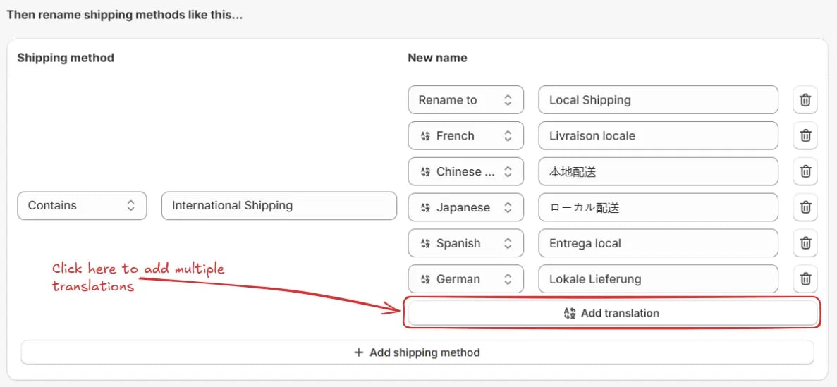Click Add shipping method button
The image size is (837, 387).
point(417,352)
